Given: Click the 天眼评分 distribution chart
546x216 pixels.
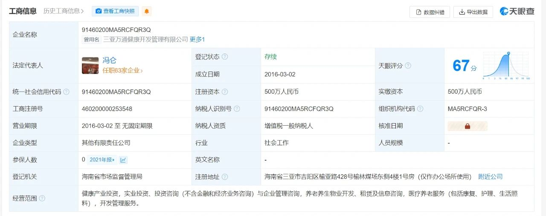Looking at the screenshot, I should coord(506,66).
